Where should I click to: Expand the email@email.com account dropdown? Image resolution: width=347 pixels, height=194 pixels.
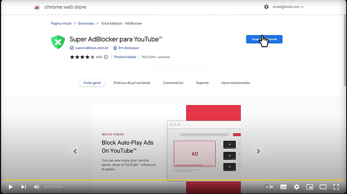point(288,7)
